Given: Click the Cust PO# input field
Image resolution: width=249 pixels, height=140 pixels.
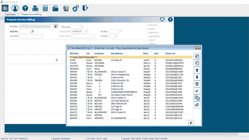Looking at the screenshot, I should (x=31, y=36).
